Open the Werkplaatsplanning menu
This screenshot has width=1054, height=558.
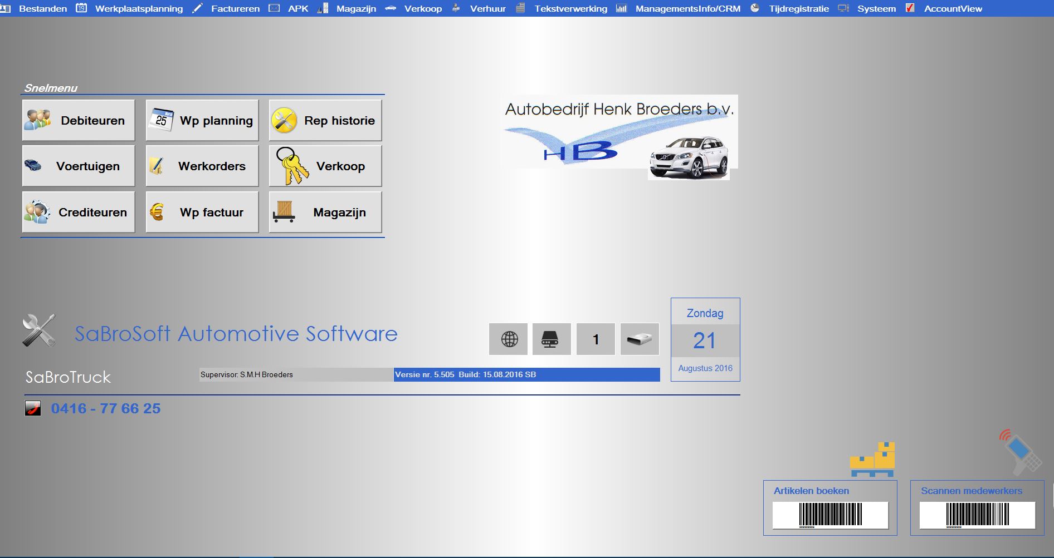tap(139, 8)
